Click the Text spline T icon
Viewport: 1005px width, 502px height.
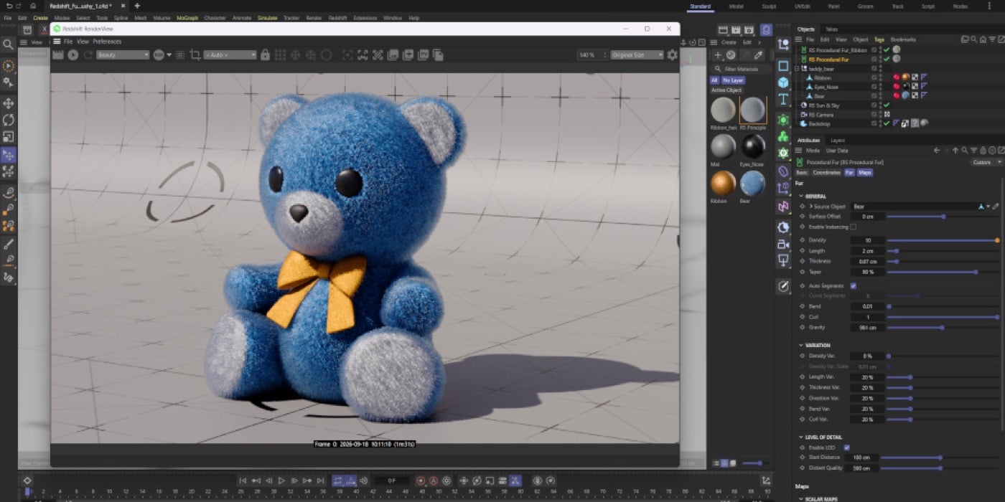click(783, 99)
